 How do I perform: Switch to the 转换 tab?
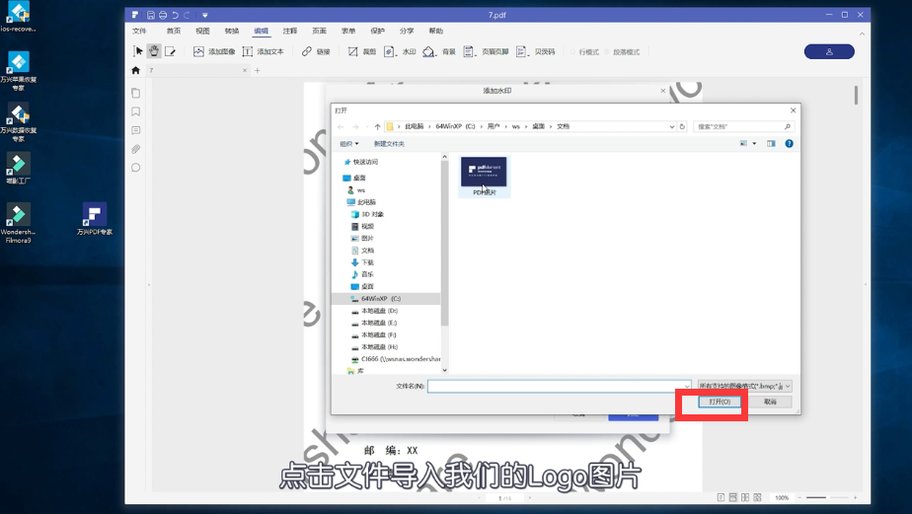click(x=232, y=31)
